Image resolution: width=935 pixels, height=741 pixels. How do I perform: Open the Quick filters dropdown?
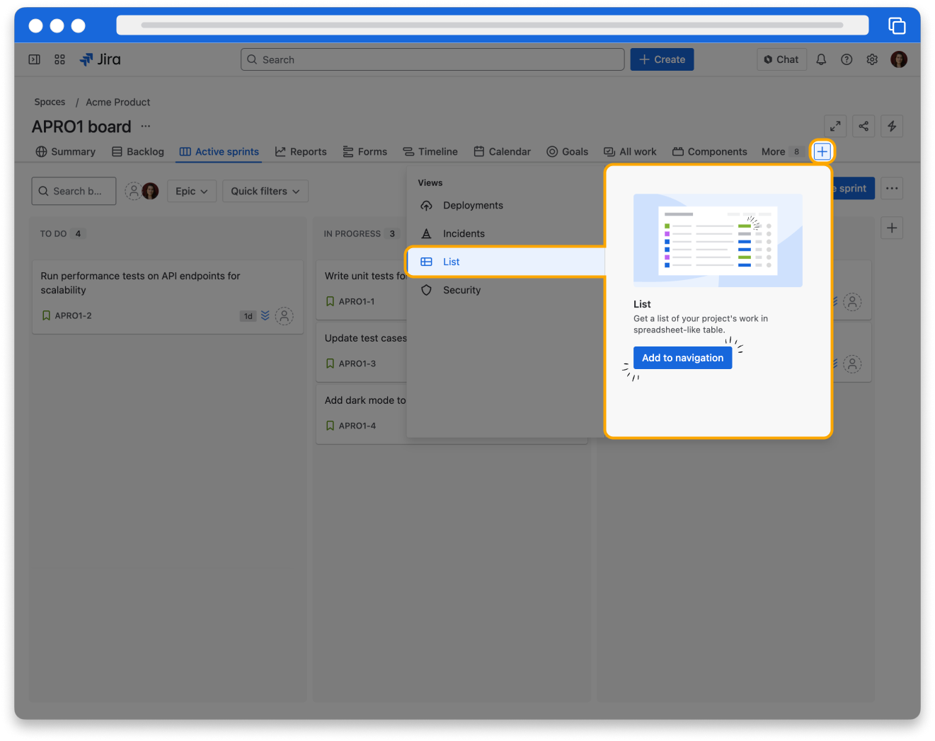(x=265, y=191)
